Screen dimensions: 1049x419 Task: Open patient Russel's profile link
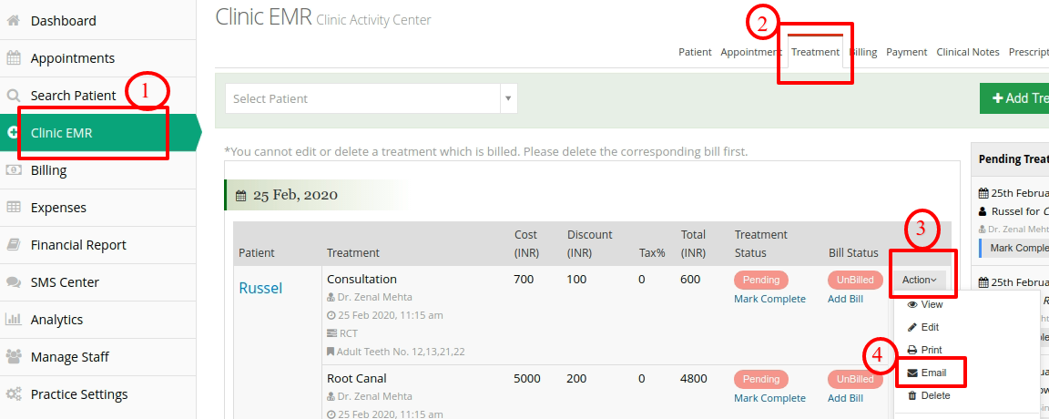pos(261,289)
